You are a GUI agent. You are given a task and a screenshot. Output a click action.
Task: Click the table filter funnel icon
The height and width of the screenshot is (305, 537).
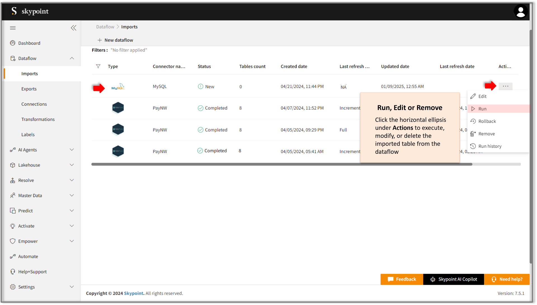pyautogui.click(x=98, y=66)
